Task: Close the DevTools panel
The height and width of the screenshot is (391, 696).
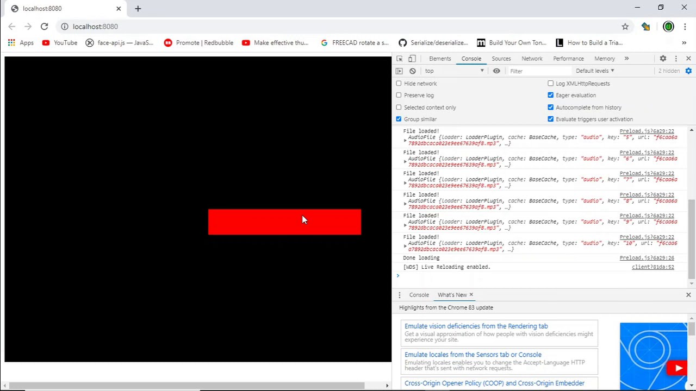Action: (x=688, y=59)
